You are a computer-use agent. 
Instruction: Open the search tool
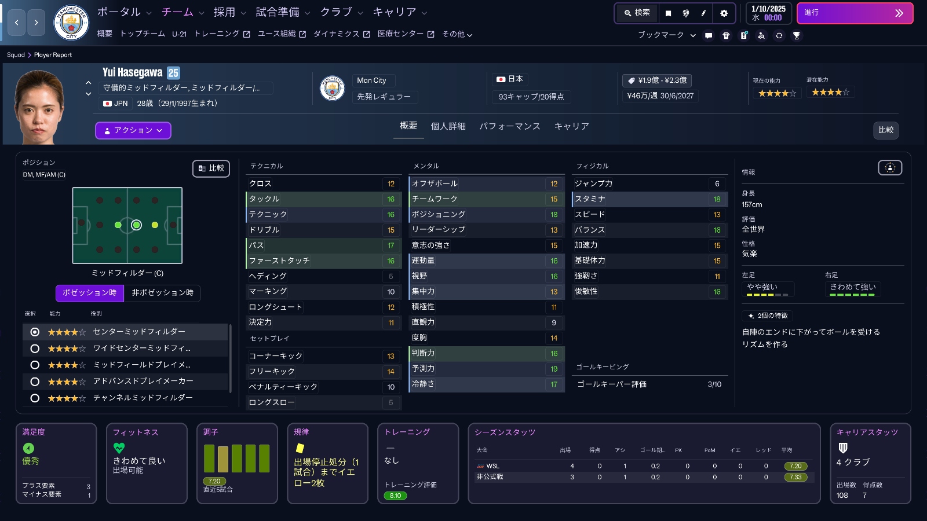(637, 13)
